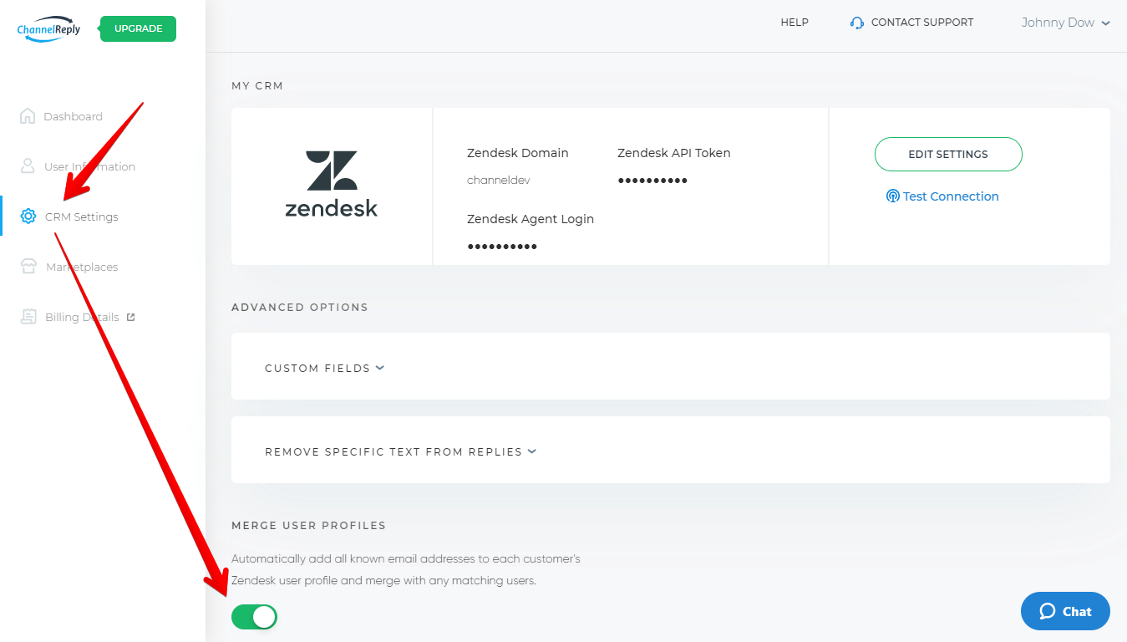The height and width of the screenshot is (642, 1127).
Task: Click the merge profiles description text
Action: (x=406, y=569)
